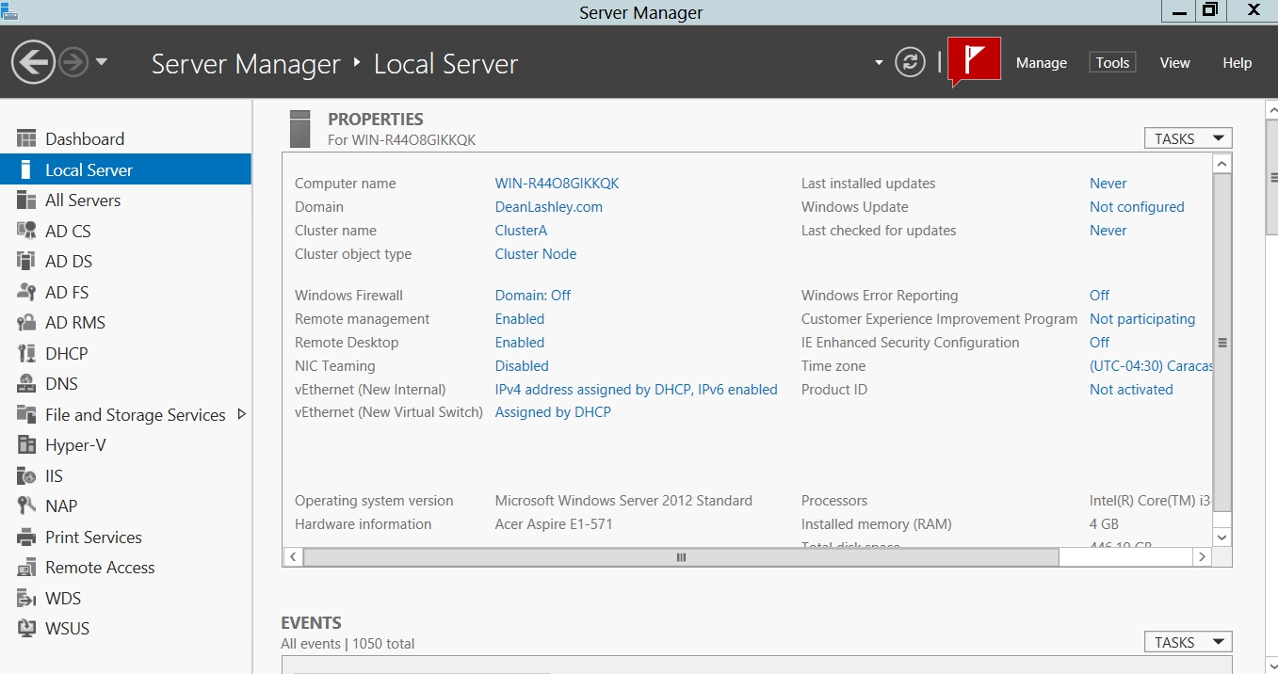Click the AD DS role icon
The height and width of the screenshot is (674, 1278).
(26, 262)
